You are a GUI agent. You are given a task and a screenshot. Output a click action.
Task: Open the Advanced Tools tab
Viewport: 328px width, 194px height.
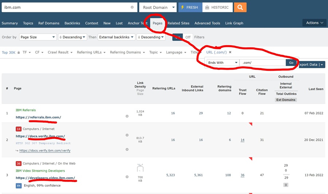207,23
